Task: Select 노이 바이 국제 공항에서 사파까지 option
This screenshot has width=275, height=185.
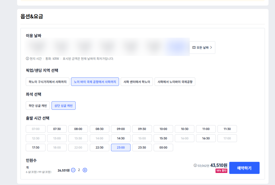Action: point(95,82)
